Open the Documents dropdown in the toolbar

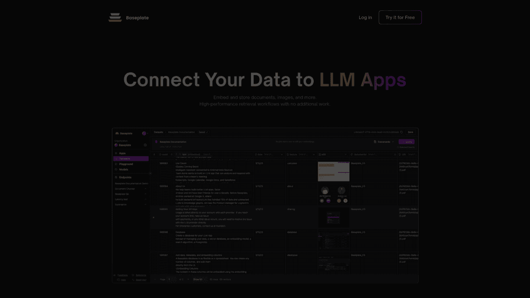point(384,141)
